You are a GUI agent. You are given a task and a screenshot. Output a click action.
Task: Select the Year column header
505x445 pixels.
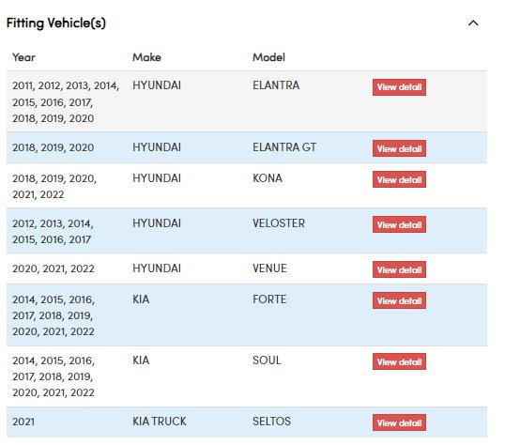23,57
